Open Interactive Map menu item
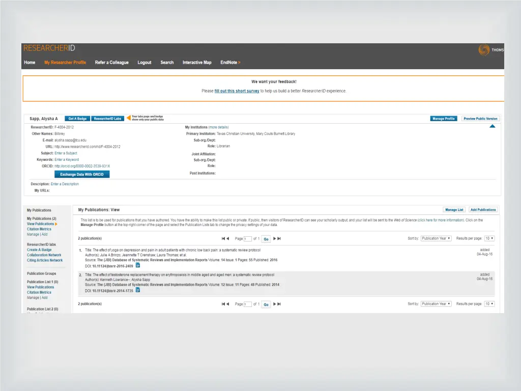Image resolution: width=521 pixels, height=391 pixels. tap(197, 63)
